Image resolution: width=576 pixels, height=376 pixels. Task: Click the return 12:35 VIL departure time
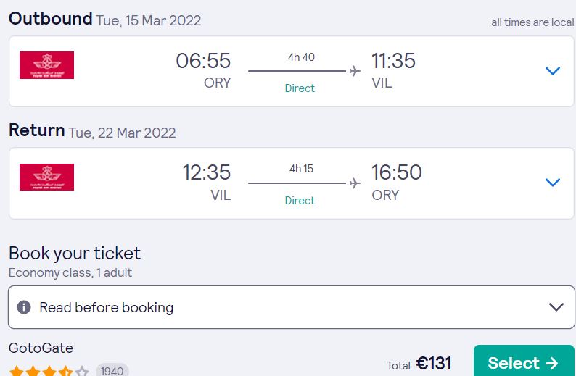tap(207, 183)
